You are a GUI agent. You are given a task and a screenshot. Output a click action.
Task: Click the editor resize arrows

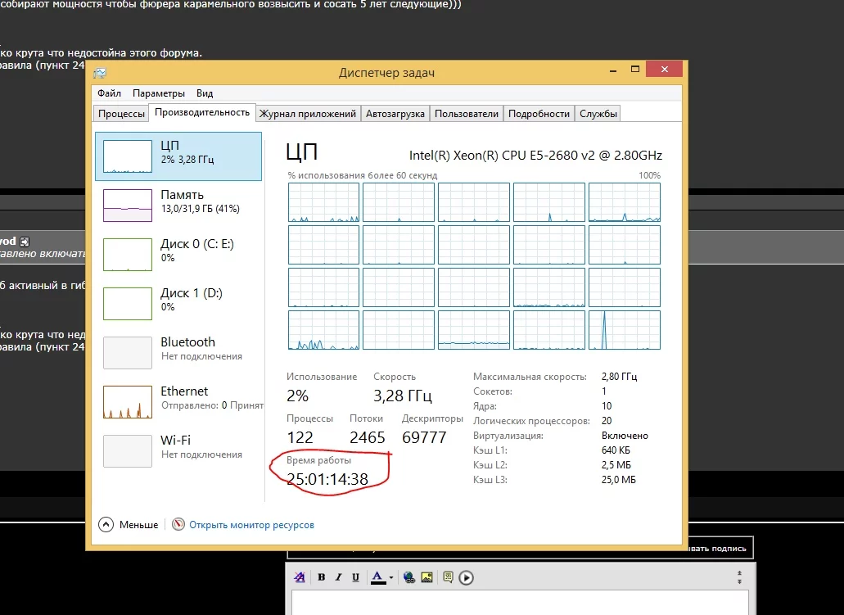(739, 577)
